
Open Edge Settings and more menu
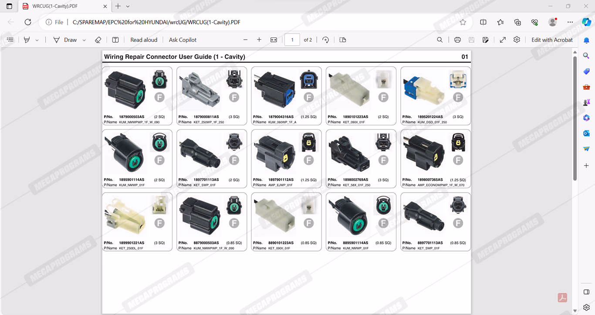(x=570, y=22)
